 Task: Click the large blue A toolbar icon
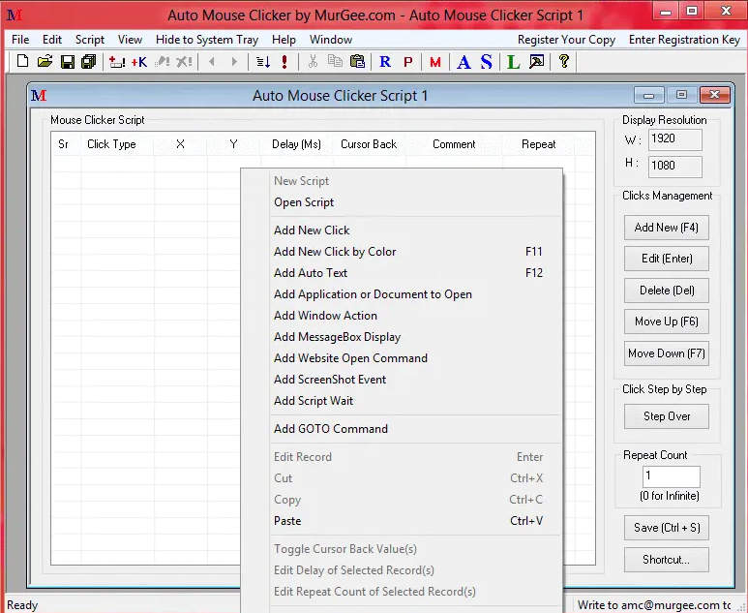point(464,62)
